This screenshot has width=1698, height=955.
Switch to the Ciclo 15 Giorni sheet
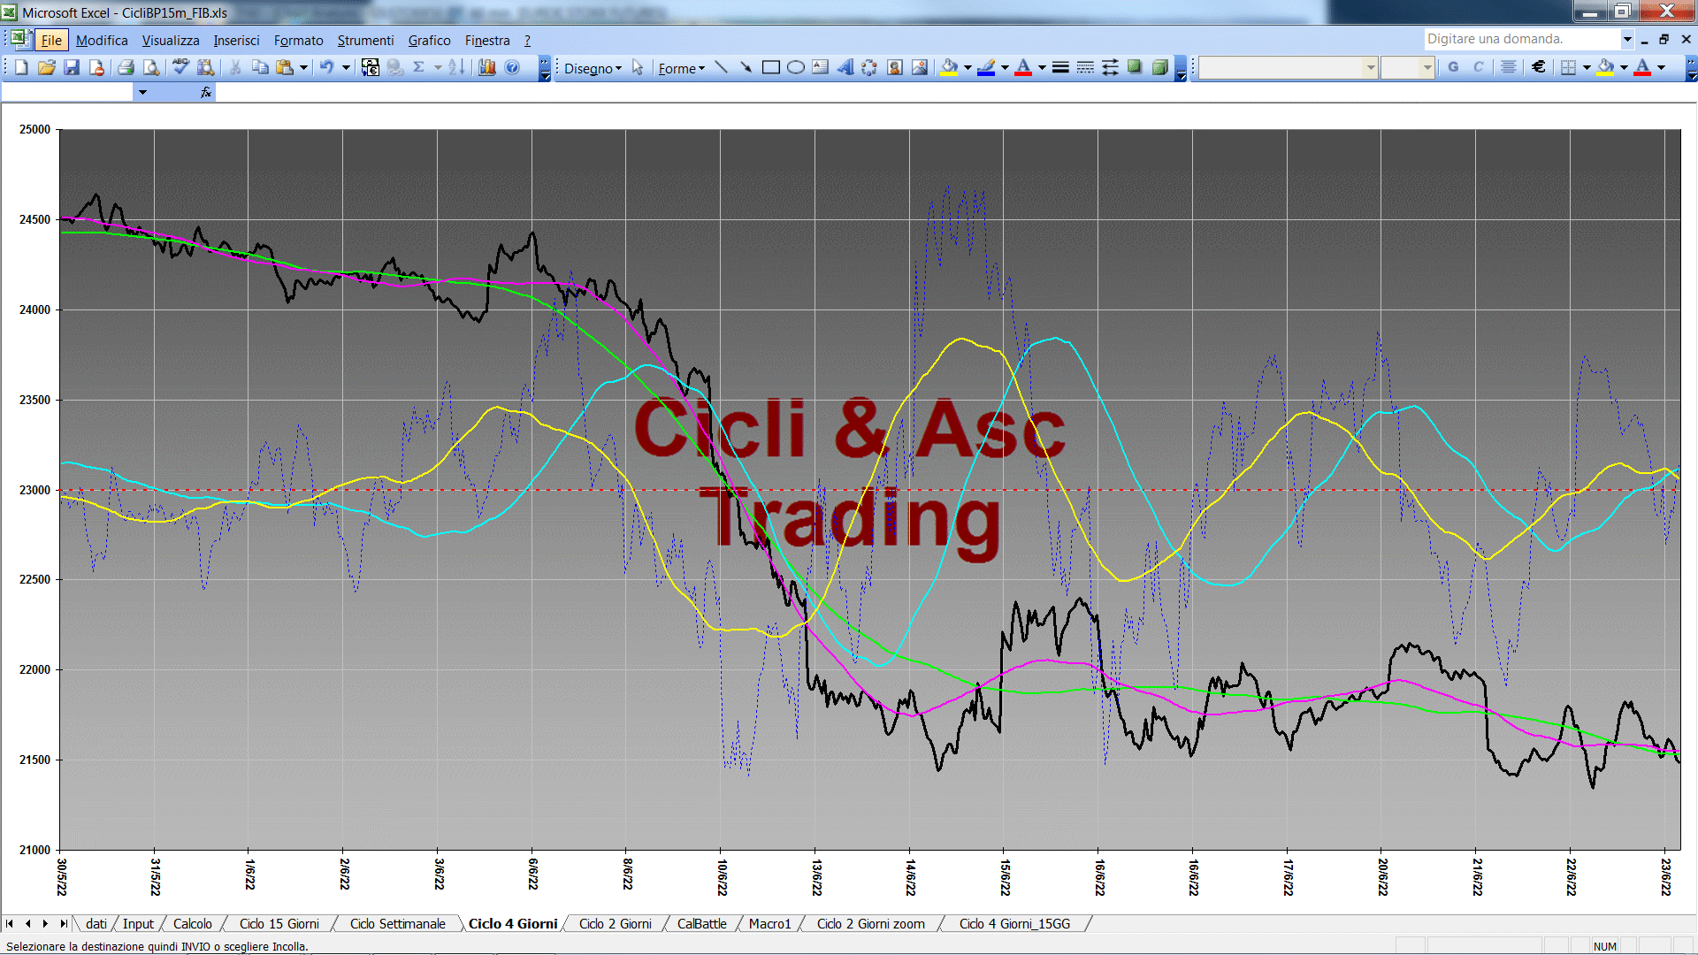[279, 923]
